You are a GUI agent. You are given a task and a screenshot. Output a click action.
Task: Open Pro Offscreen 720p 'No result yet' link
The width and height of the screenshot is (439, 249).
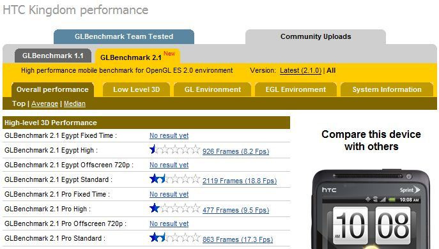pos(169,223)
